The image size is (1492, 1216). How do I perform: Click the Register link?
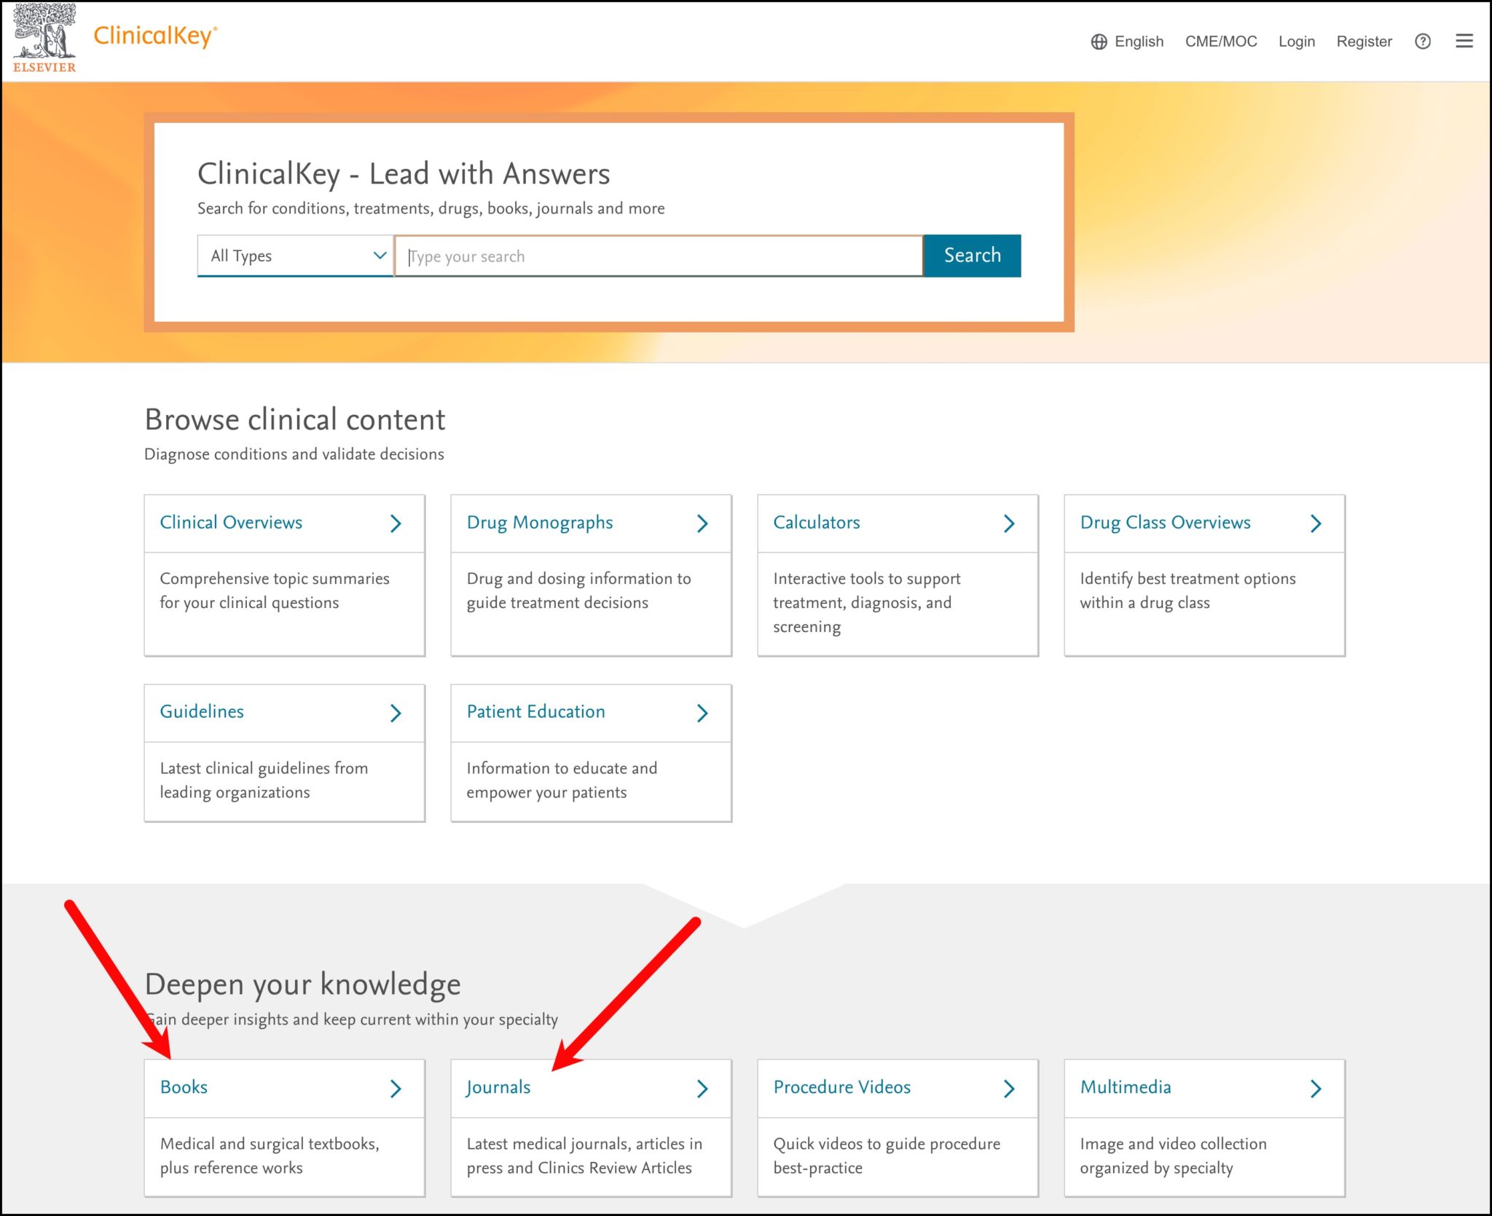[x=1365, y=42]
